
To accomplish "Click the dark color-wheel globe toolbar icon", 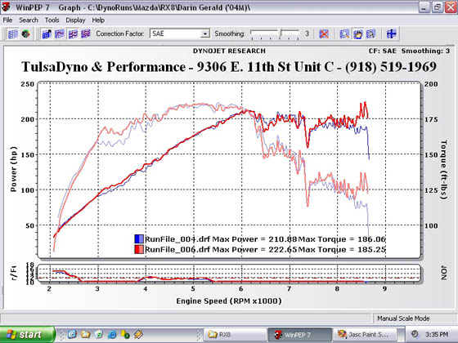I will tap(26, 33).
